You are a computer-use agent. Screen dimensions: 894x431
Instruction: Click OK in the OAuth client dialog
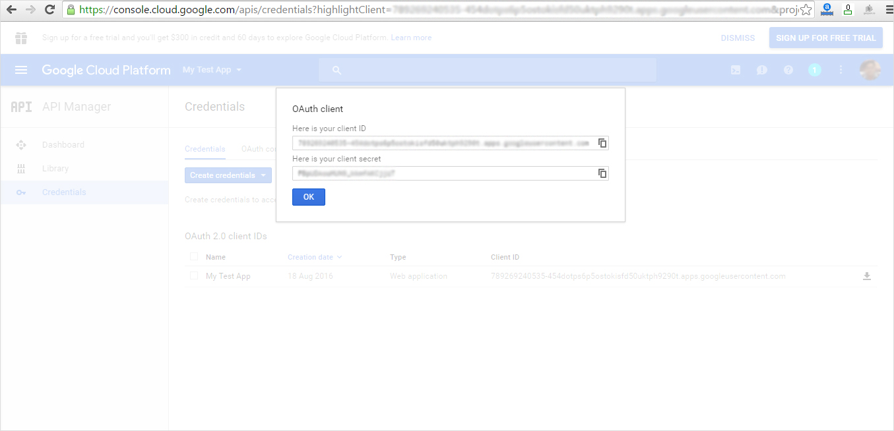[309, 197]
